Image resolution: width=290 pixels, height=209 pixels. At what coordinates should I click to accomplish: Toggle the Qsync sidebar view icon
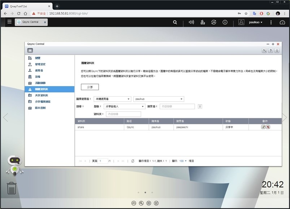coord(30,50)
